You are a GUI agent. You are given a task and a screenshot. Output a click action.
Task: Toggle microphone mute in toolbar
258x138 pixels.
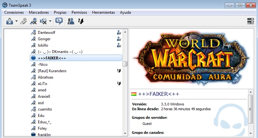(x=33, y=21)
